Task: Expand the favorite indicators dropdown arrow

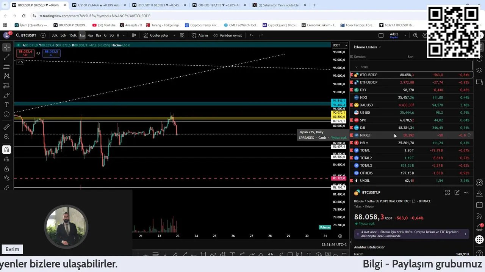Action: 174,35
